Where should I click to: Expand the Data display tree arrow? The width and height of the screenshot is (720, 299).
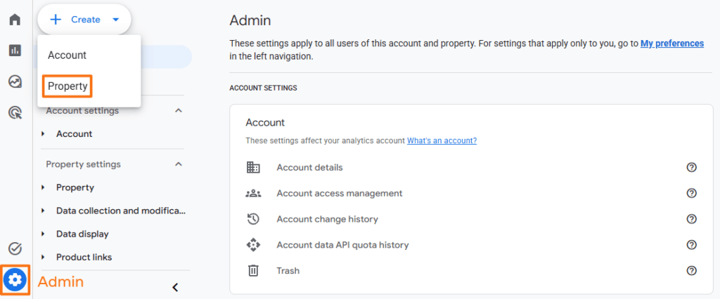[x=43, y=234]
